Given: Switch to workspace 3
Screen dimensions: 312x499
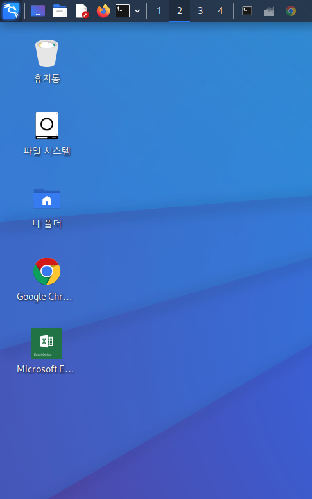Looking at the screenshot, I should point(200,11).
